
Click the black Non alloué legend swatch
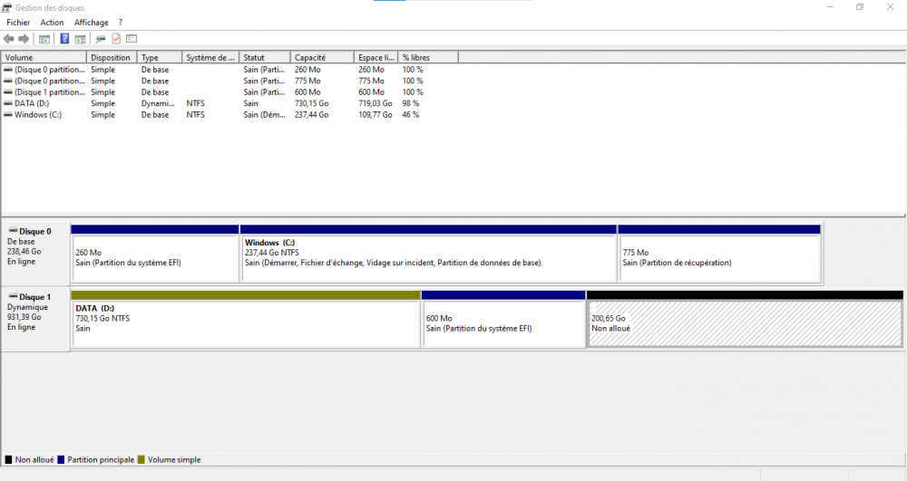click(x=8, y=460)
